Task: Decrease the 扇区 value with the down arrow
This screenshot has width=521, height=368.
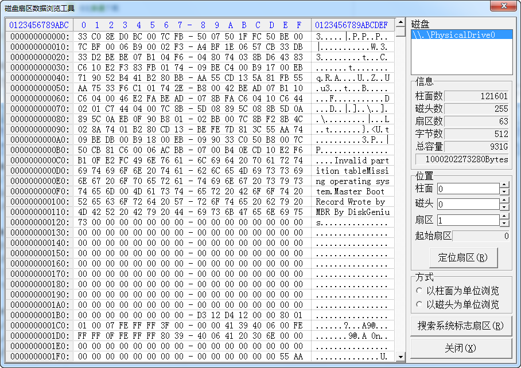Action: coord(504,223)
